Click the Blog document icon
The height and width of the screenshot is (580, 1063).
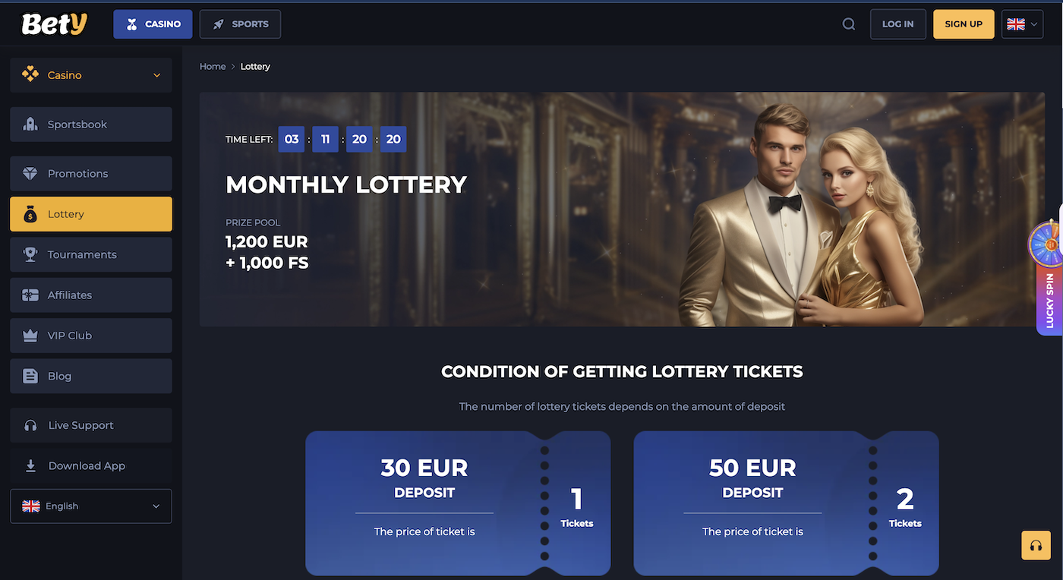[x=30, y=377]
